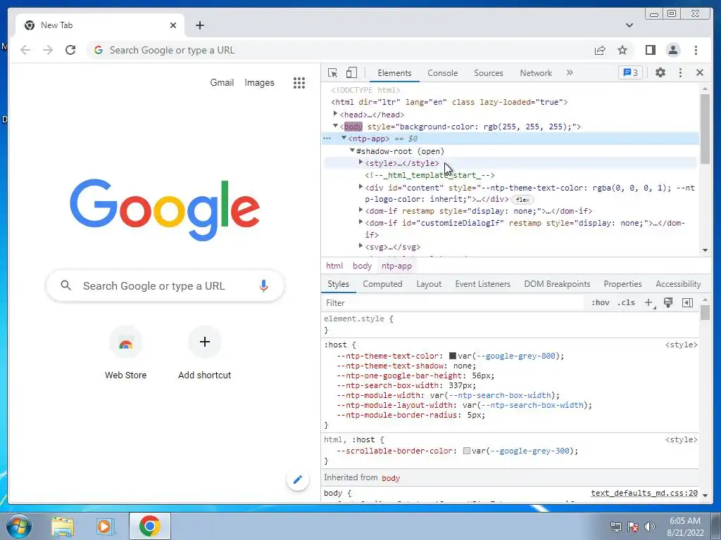The height and width of the screenshot is (540, 721).
Task: Open the Chrome profile avatar
Action: pos(672,50)
